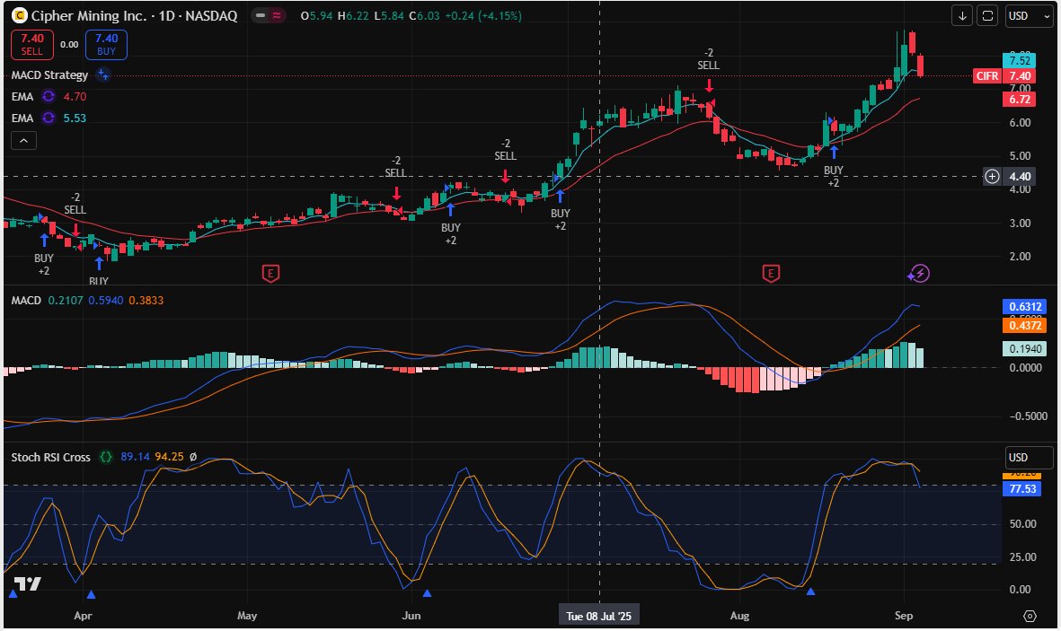This screenshot has width=1061, height=631.
Task: Click the down-arrow button beside USD
Action: tap(961, 15)
